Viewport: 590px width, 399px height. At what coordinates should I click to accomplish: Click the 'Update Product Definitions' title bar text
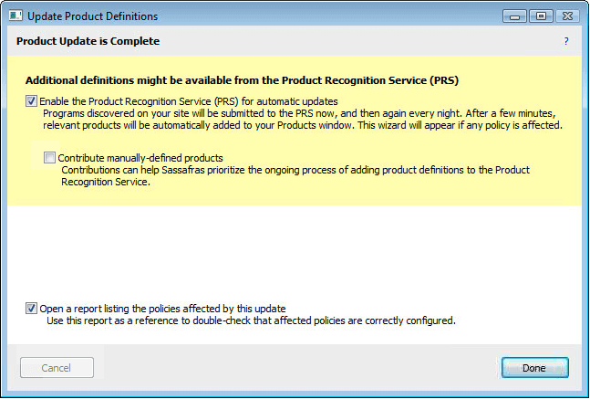[92, 16]
